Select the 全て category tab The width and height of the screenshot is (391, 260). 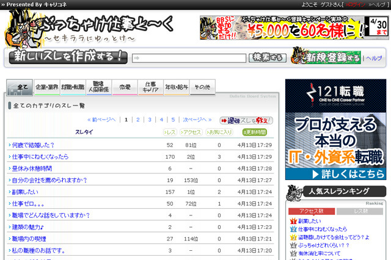click(x=20, y=87)
